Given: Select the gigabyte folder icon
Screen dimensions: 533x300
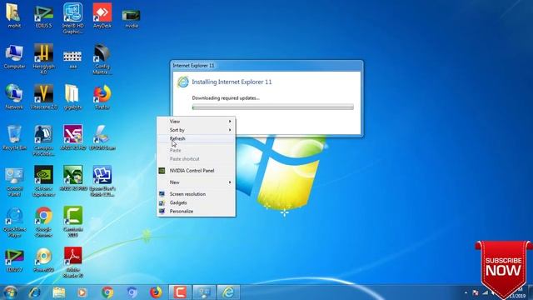Looking at the screenshot, I should click(72, 97).
